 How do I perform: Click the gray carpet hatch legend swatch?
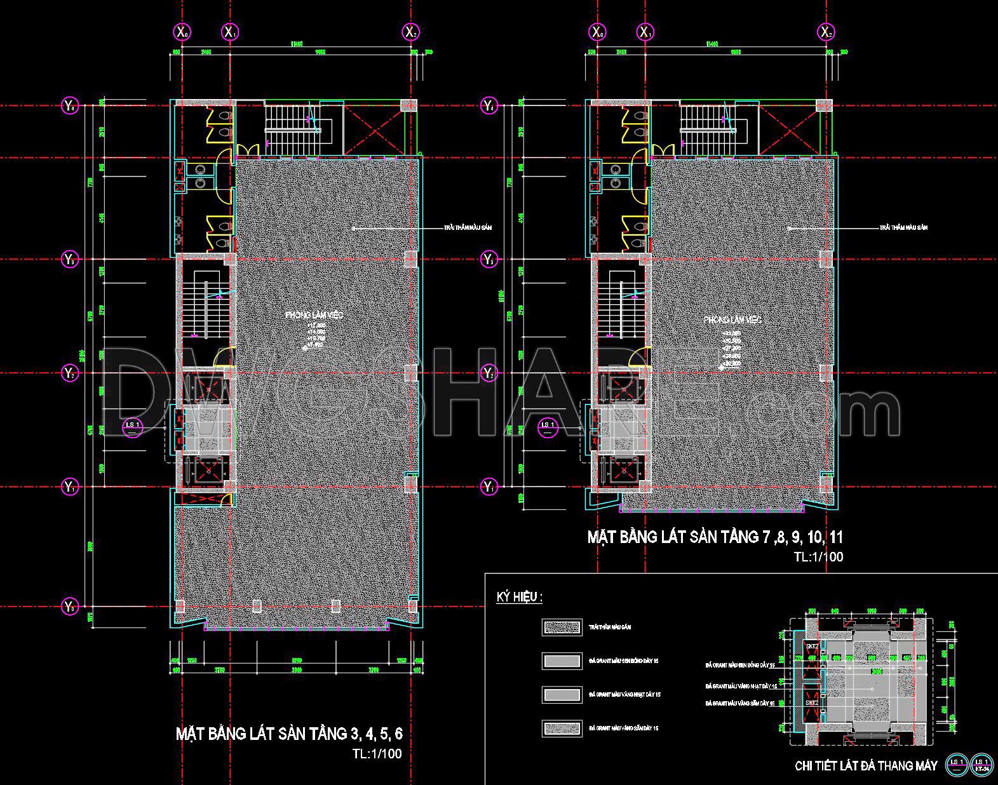[562, 627]
